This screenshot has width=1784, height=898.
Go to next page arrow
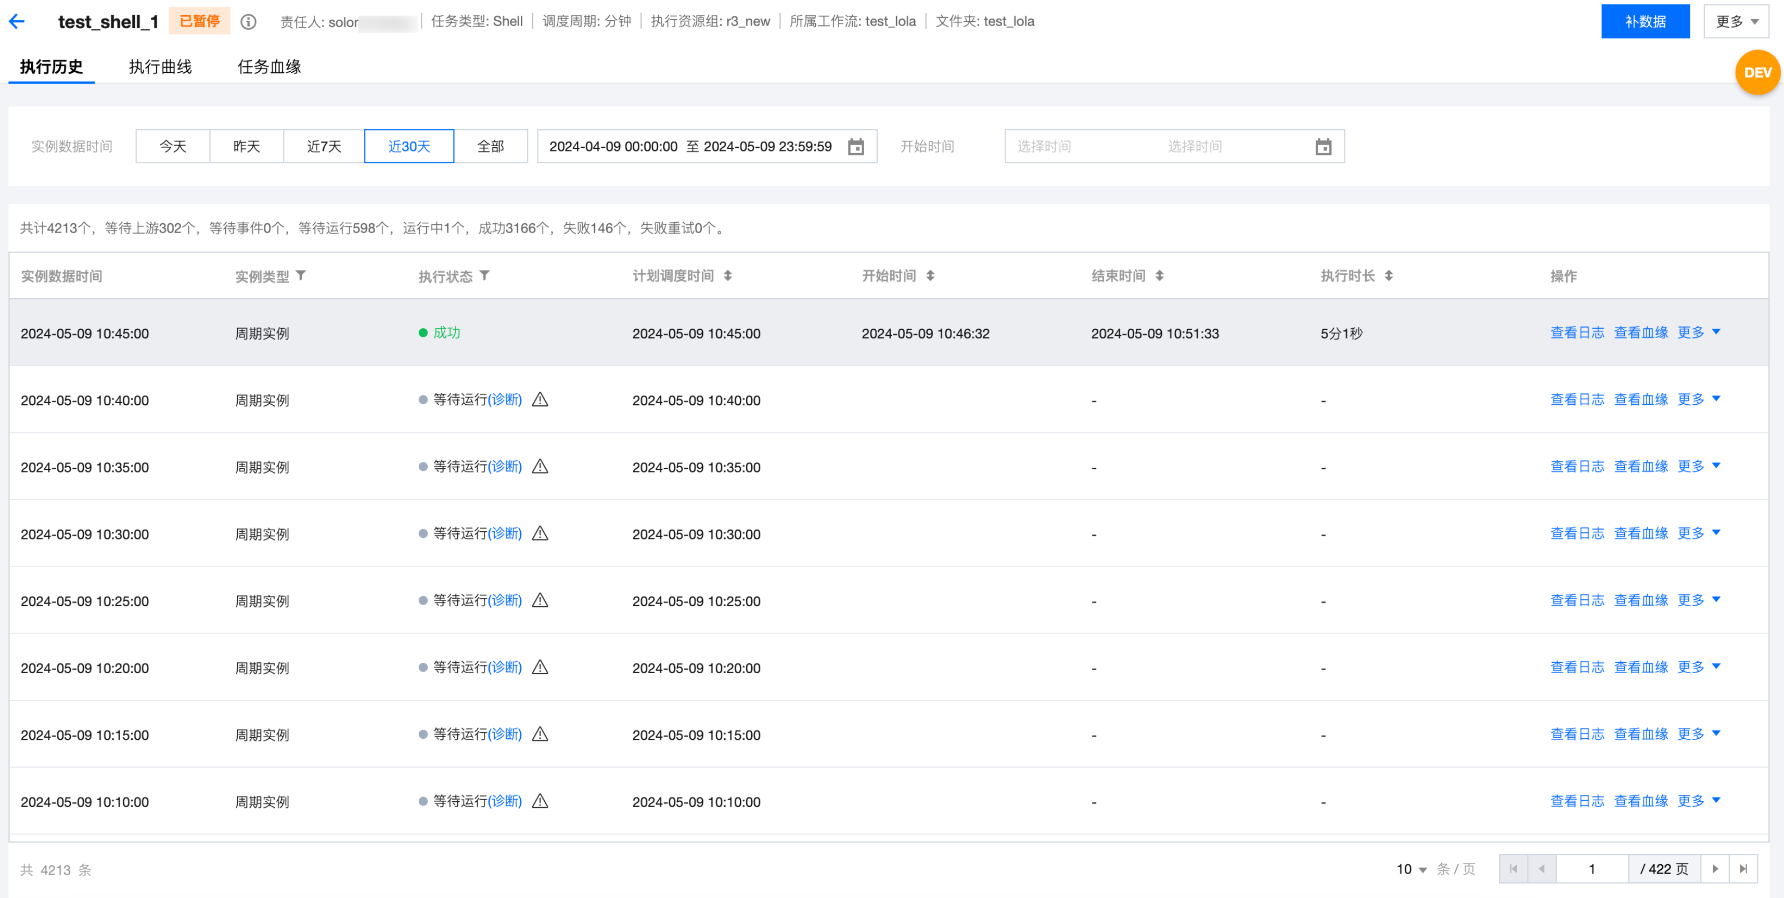coord(1715,868)
